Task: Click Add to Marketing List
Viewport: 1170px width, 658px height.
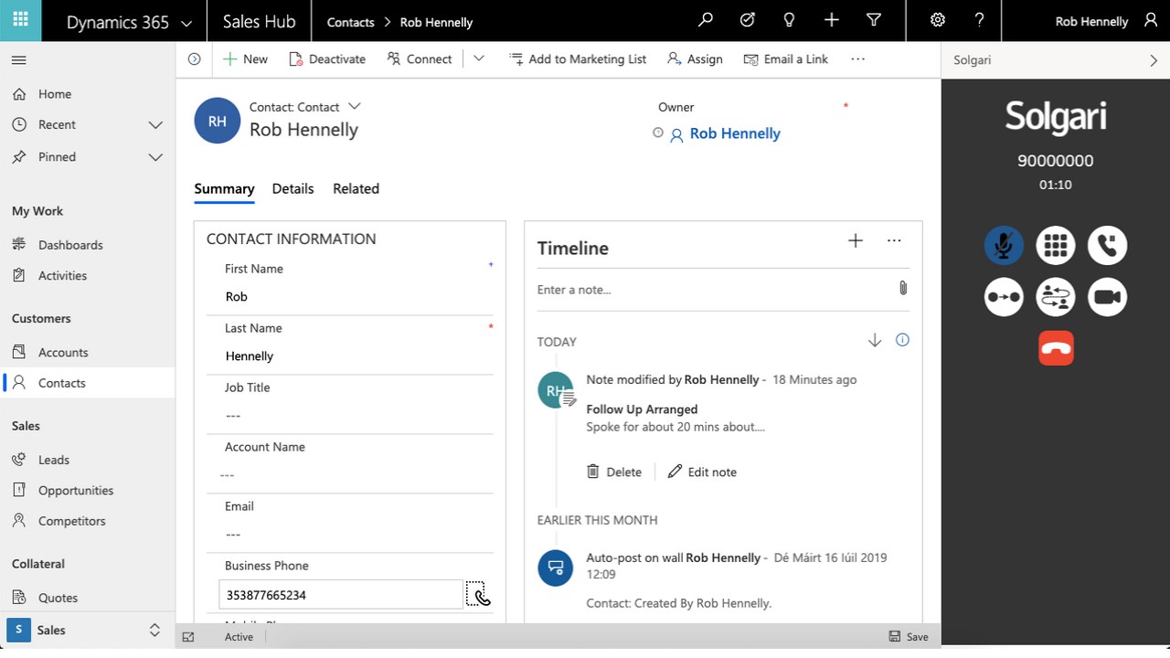Action: pos(578,58)
